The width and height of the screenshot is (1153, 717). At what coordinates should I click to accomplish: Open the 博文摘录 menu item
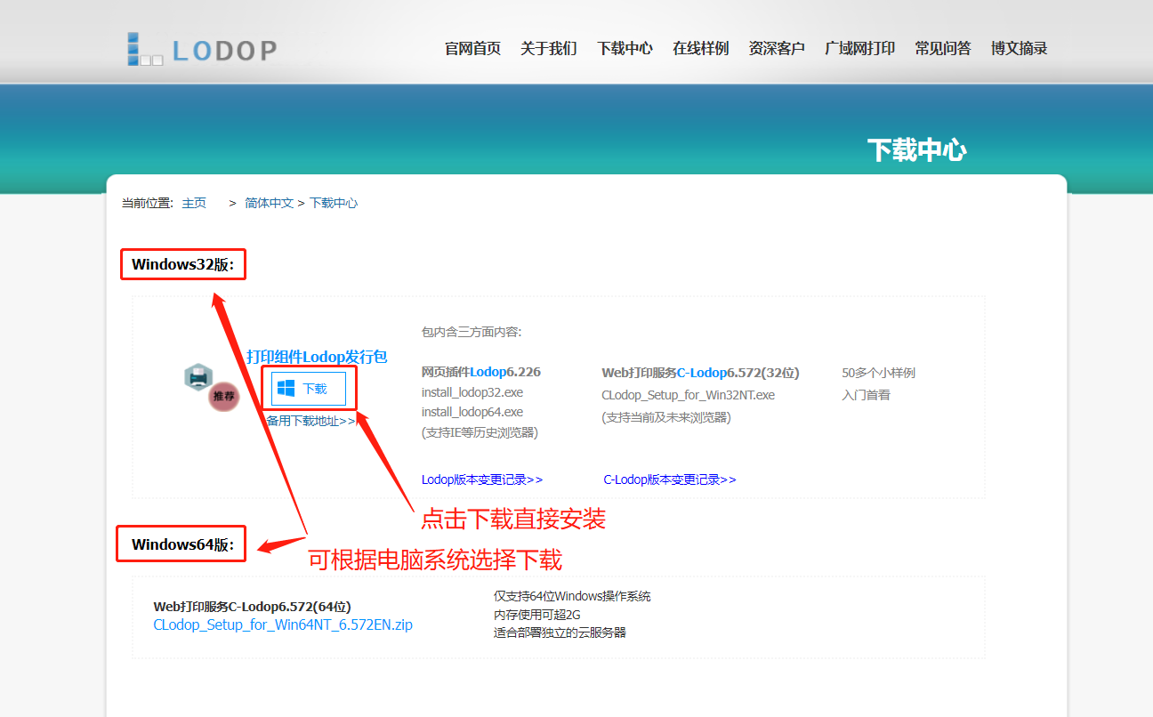[x=1019, y=49]
